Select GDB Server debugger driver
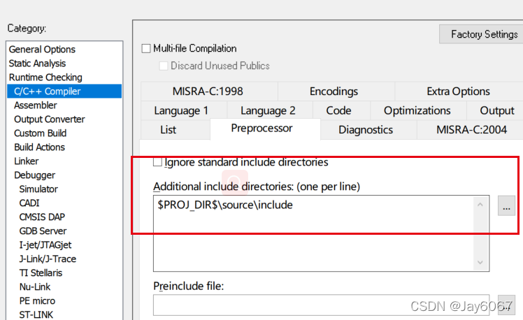Image resolution: width=523 pixels, height=320 pixels. point(43,231)
